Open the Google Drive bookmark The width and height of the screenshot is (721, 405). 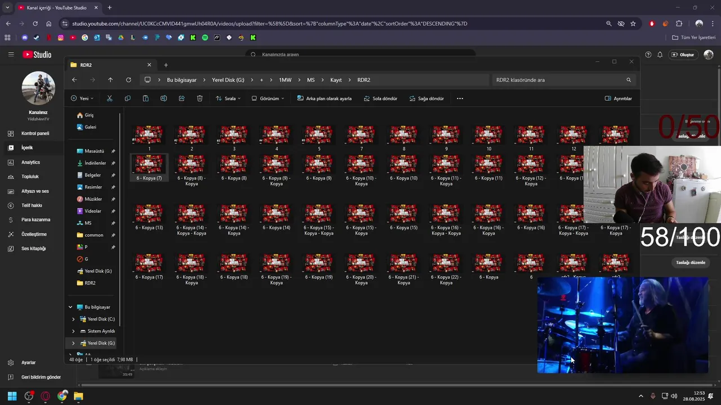point(121,38)
